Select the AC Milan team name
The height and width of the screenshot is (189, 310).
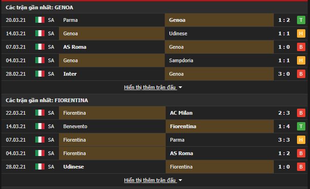point(181,113)
